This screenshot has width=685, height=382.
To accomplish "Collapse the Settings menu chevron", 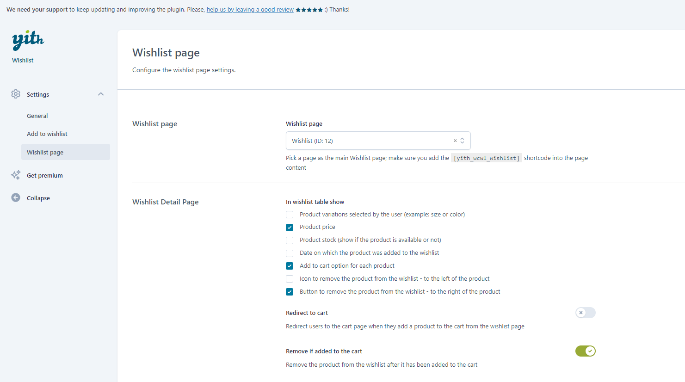I will [x=101, y=94].
